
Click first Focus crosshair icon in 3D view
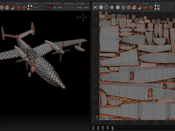click(19, 7)
